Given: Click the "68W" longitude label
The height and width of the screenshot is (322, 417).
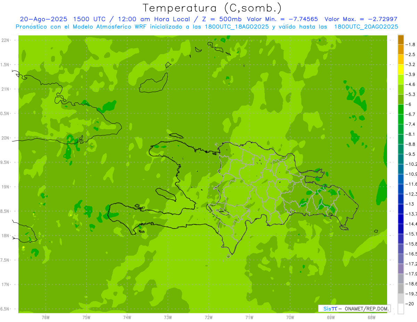Looking at the screenshot, I should 371,317.
